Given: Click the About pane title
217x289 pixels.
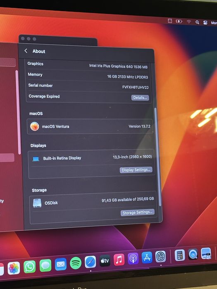Looking at the screenshot, I should click(39, 51).
